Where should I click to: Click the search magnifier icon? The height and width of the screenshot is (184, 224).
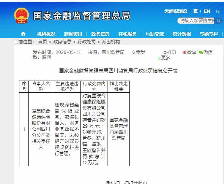[x=218, y=21]
